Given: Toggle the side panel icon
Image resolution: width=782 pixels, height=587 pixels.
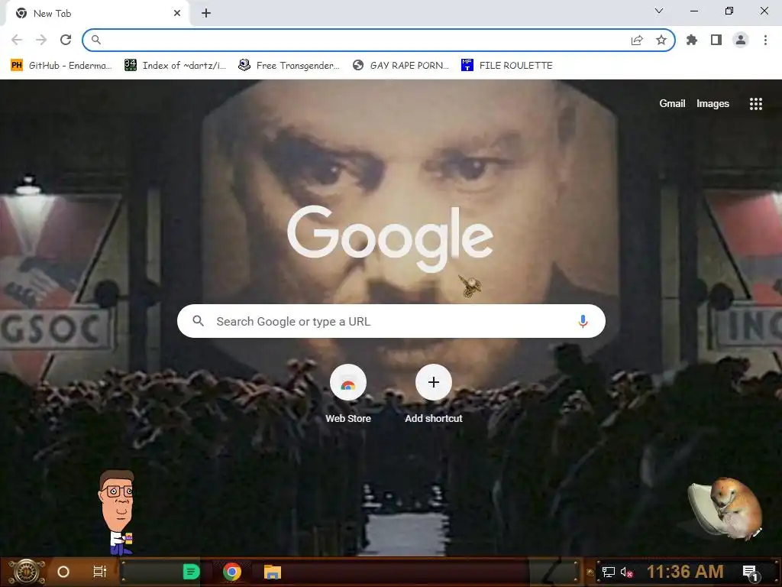Looking at the screenshot, I should tap(716, 40).
